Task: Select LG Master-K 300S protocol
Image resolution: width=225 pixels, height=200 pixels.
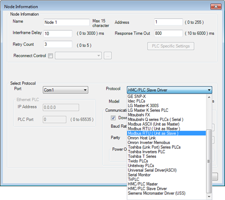Action: (x=167, y=106)
